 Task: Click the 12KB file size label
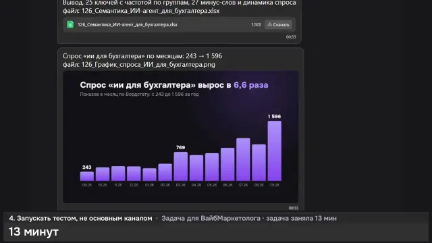pos(256,24)
